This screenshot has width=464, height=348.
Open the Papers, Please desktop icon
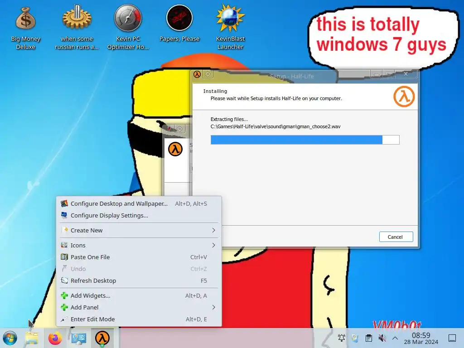click(x=179, y=24)
